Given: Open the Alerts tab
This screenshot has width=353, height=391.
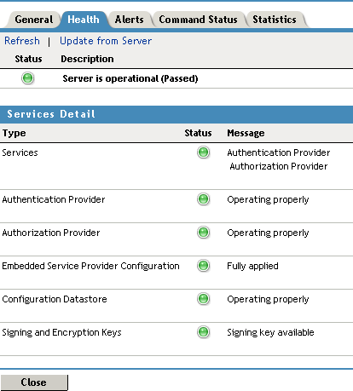Looking at the screenshot, I should 130,20.
